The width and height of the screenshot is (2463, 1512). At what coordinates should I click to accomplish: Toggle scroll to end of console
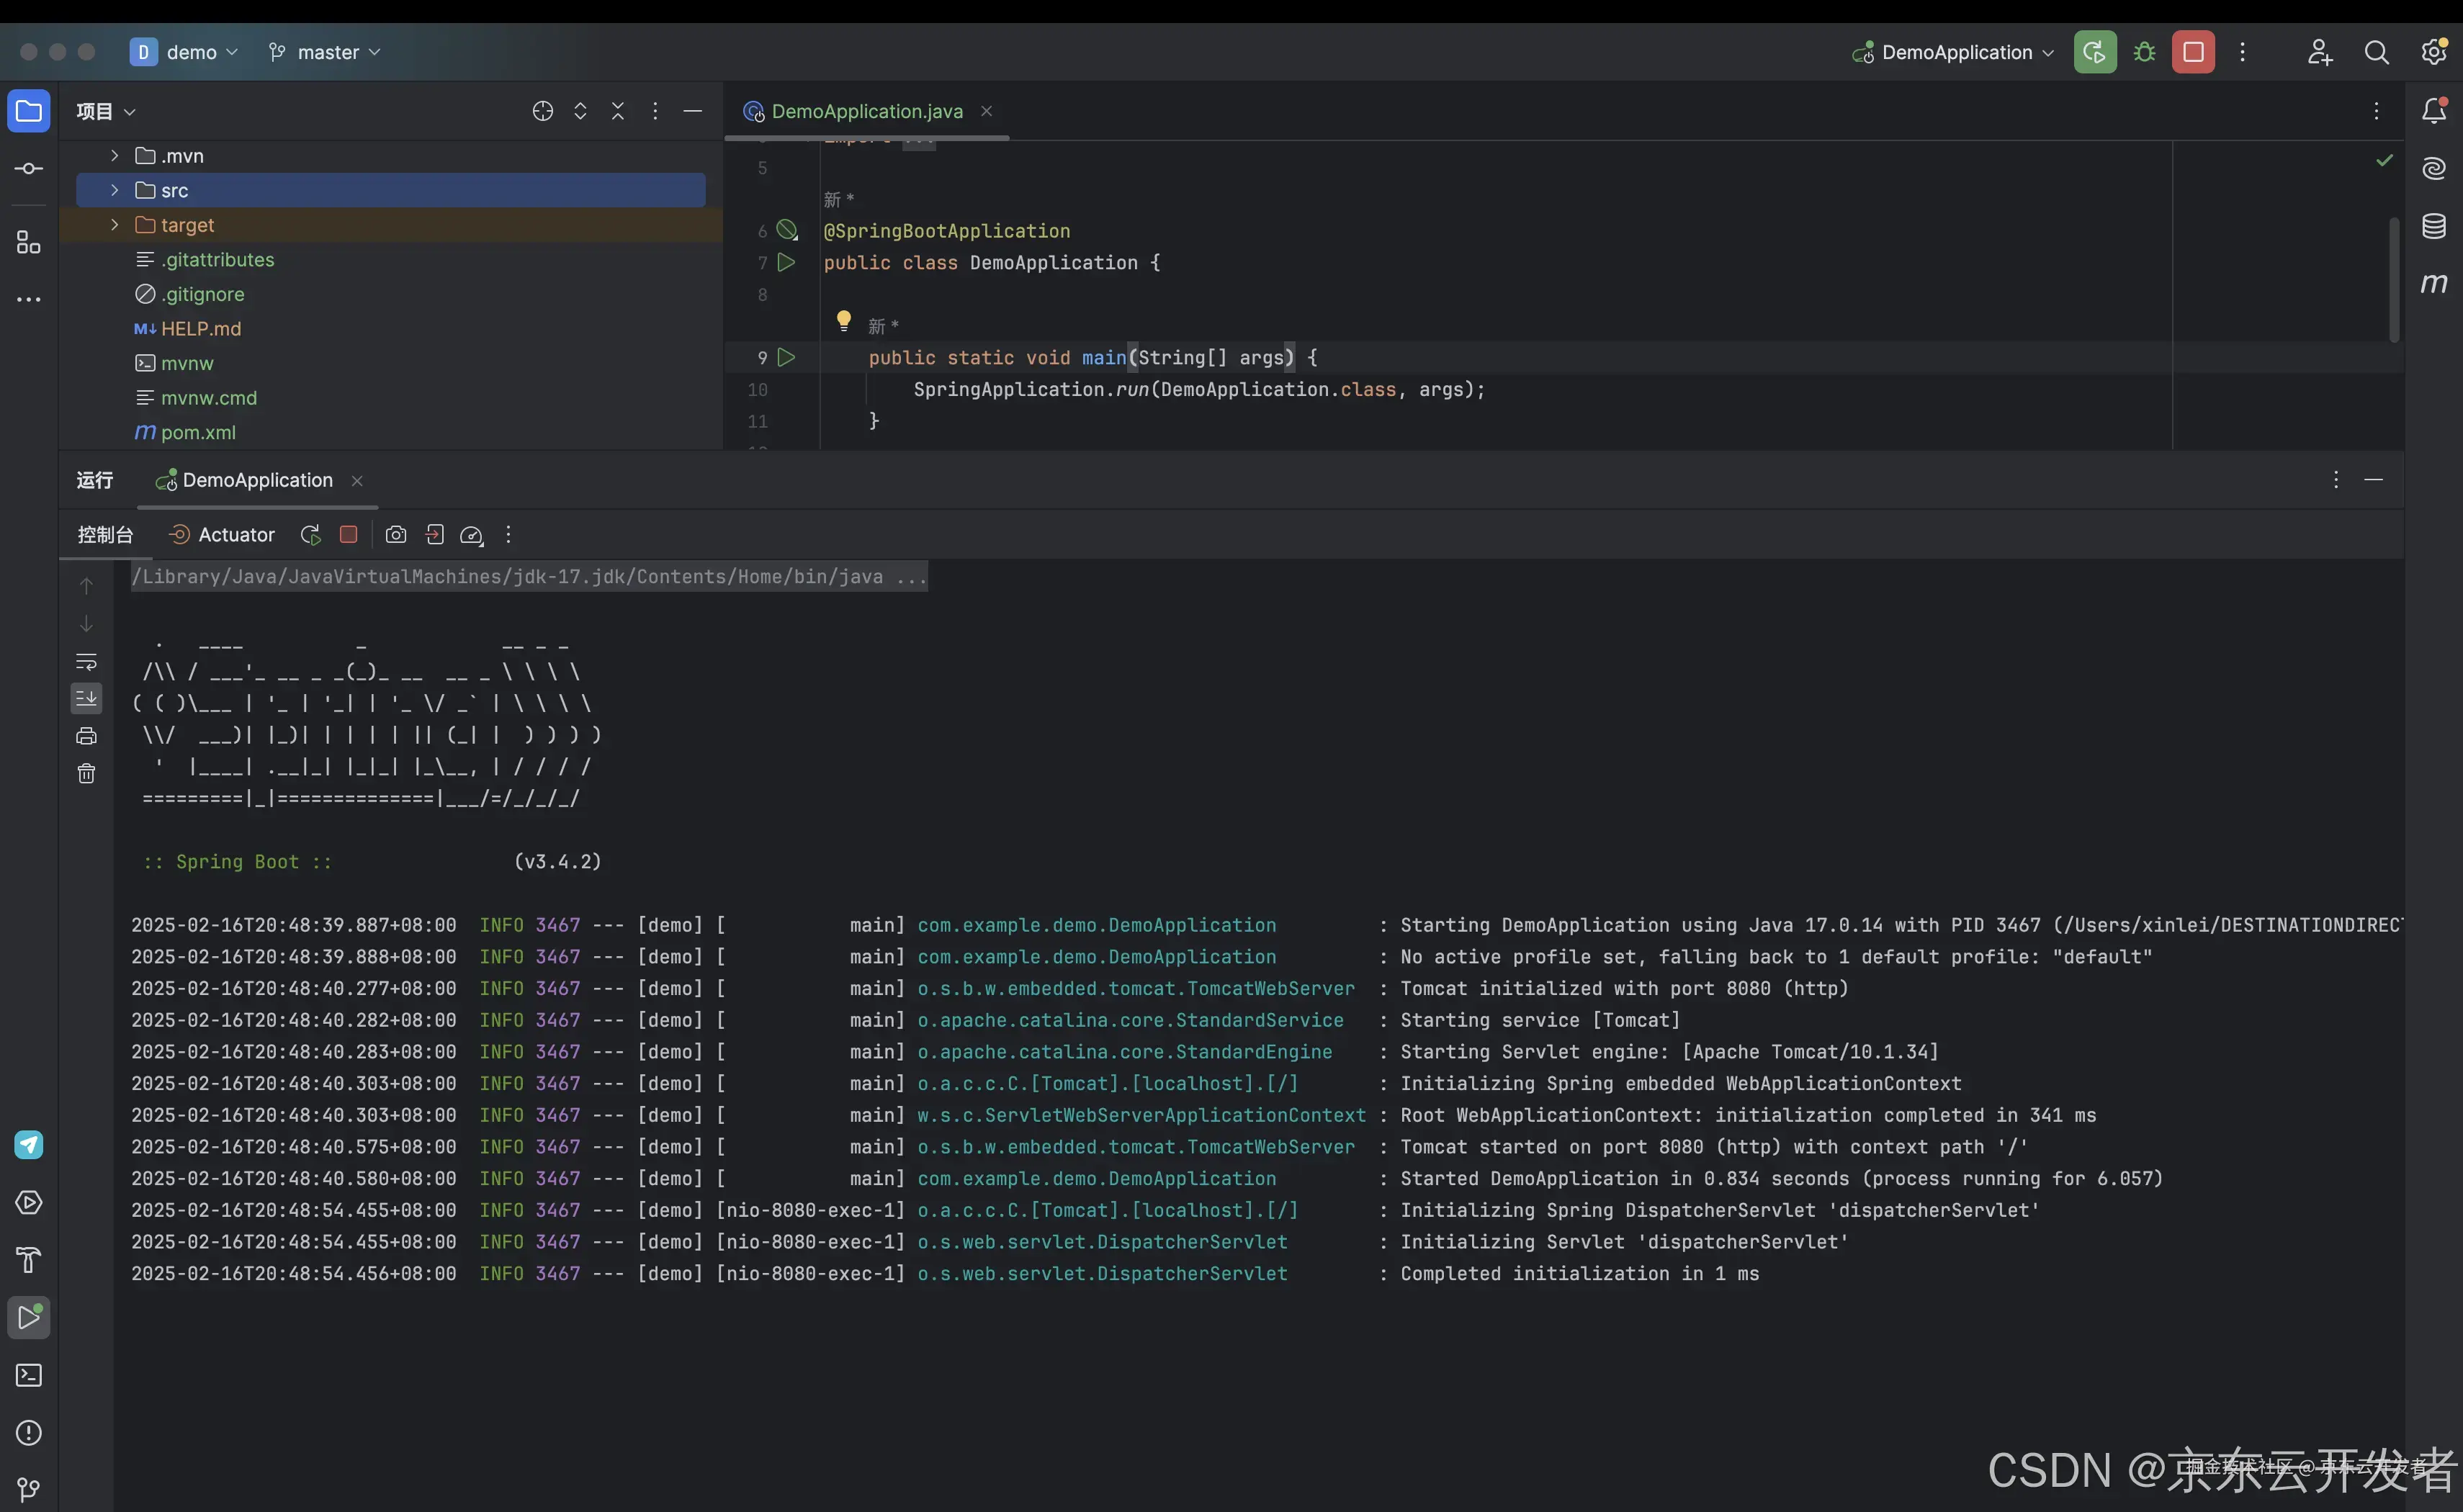click(x=87, y=698)
